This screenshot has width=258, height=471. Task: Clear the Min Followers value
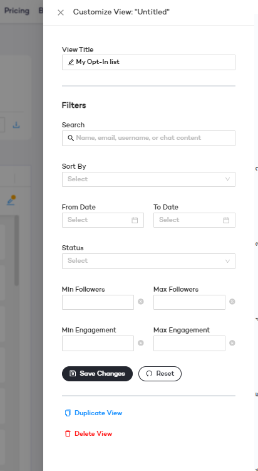tap(141, 301)
